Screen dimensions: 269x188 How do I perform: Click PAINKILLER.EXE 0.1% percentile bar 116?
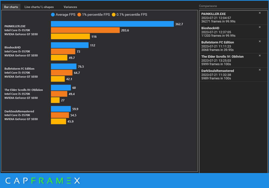pyautogui.click(x=70, y=36)
